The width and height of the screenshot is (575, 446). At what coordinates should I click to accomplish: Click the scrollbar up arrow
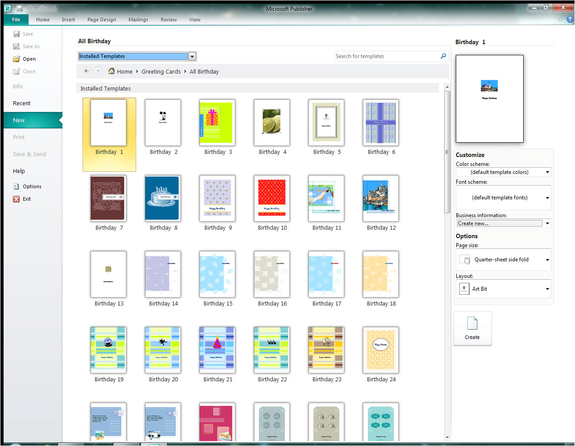pyautogui.click(x=447, y=87)
